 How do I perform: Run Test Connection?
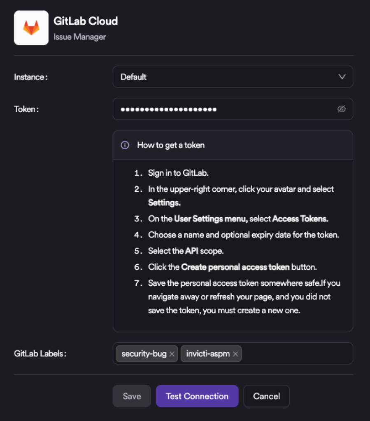pyautogui.click(x=197, y=396)
